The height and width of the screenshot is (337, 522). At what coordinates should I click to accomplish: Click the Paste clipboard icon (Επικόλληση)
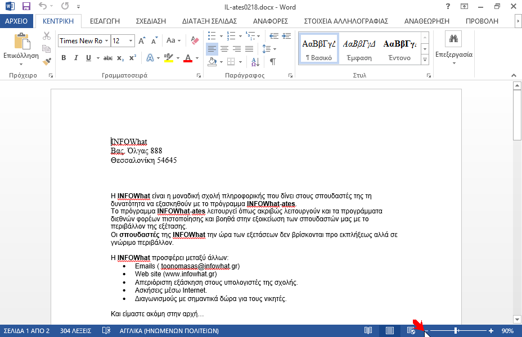click(22, 41)
